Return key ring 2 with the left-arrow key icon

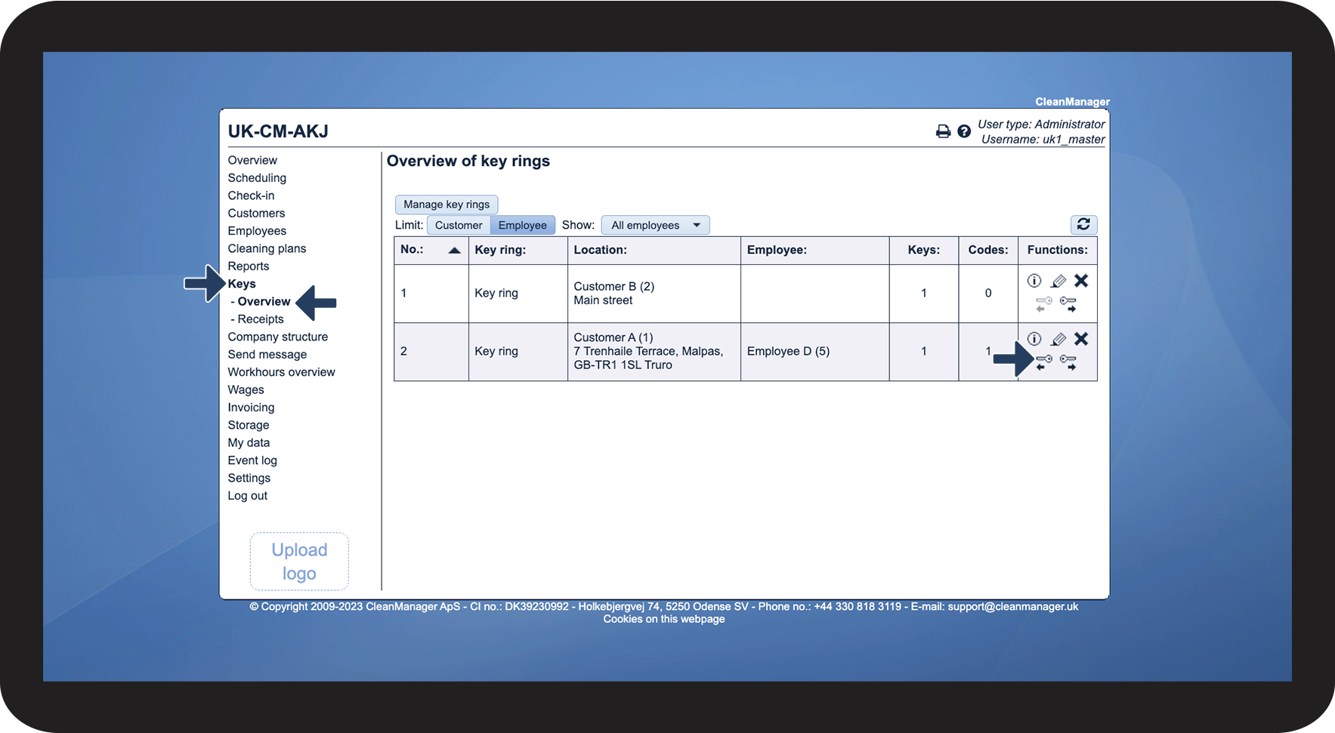[x=1043, y=362]
